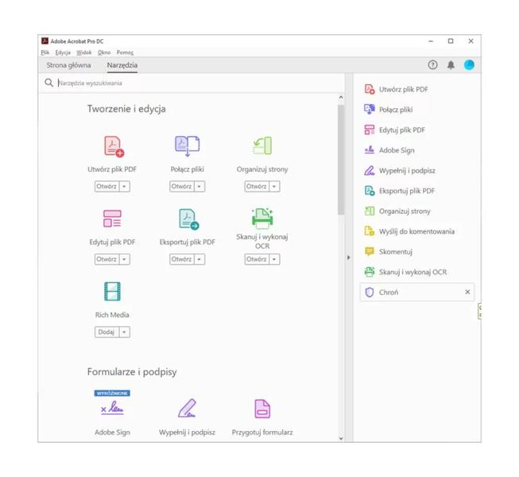Click the Adobe Sign signature icon
Image resolution: width=519 pixels, height=477 pixels.
(x=112, y=408)
